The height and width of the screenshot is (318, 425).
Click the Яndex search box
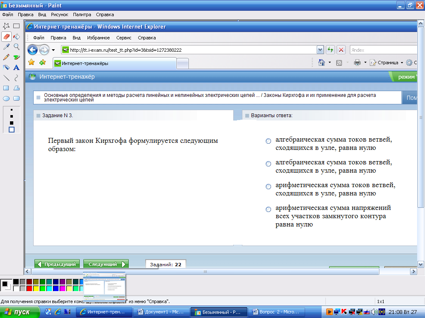coord(383,50)
